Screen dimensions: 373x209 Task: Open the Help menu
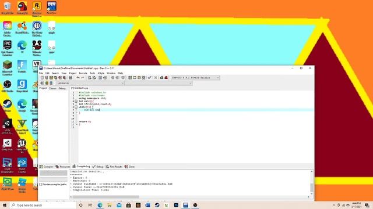(x=121, y=73)
